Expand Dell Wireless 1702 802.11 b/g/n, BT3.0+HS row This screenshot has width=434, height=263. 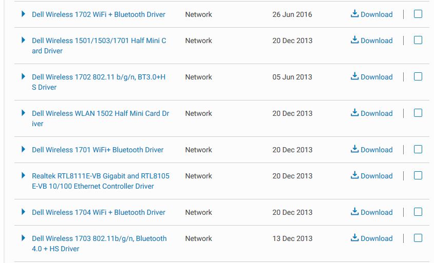[23, 76]
